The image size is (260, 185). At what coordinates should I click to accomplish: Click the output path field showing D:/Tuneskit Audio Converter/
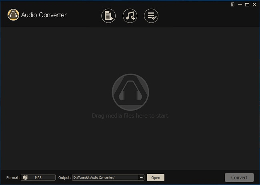tap(105, 177)
